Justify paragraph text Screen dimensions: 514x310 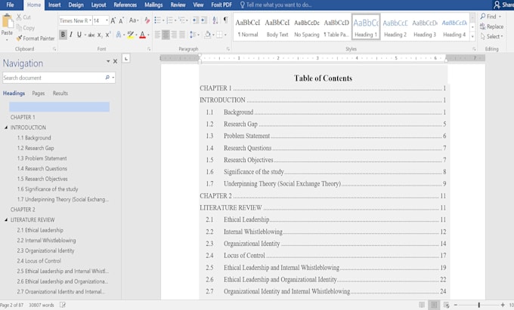point(182,35)
